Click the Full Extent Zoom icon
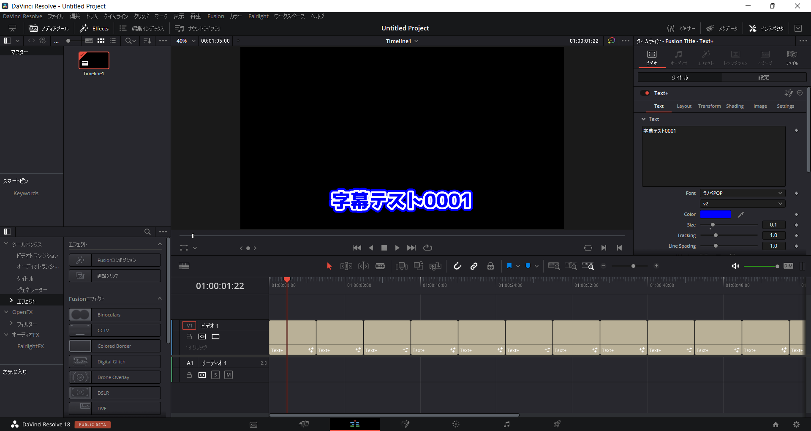 pyautogui.click(x=554, y=266)
